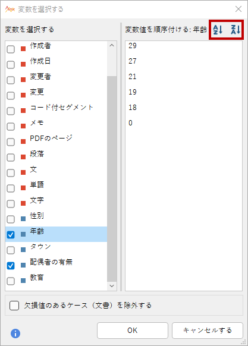Click the red square icon beside PDFのページ

click(23, 141)
